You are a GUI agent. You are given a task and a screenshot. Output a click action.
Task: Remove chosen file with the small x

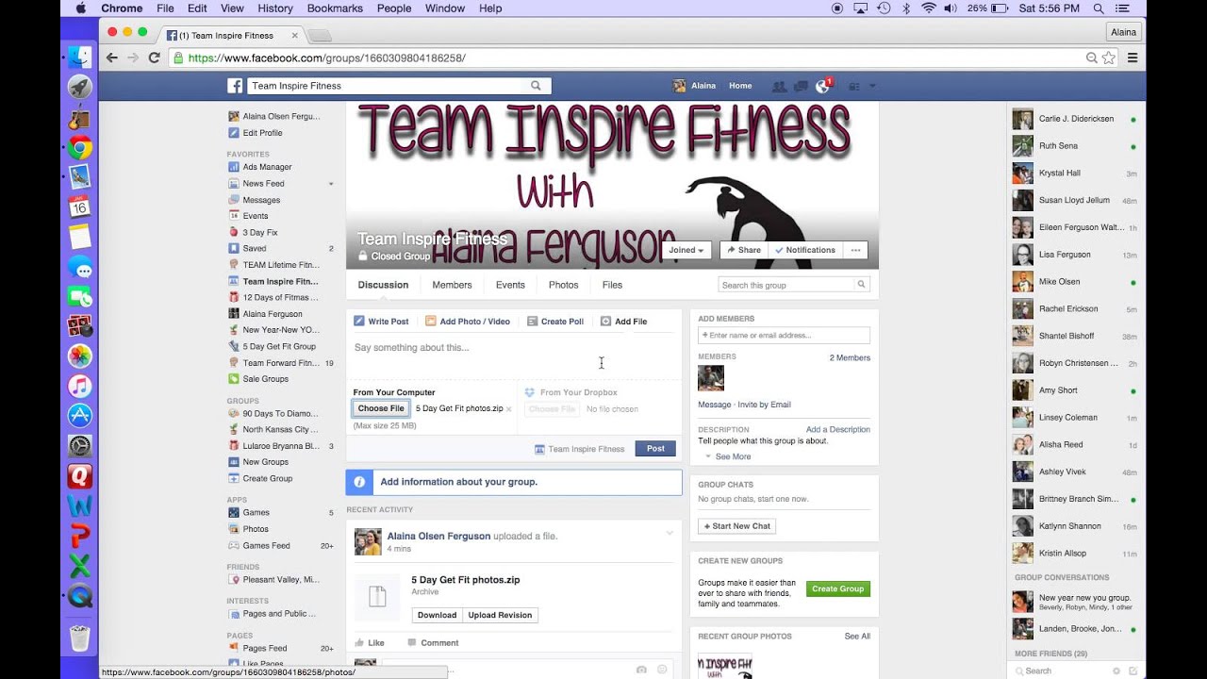[x=509, y=409]
